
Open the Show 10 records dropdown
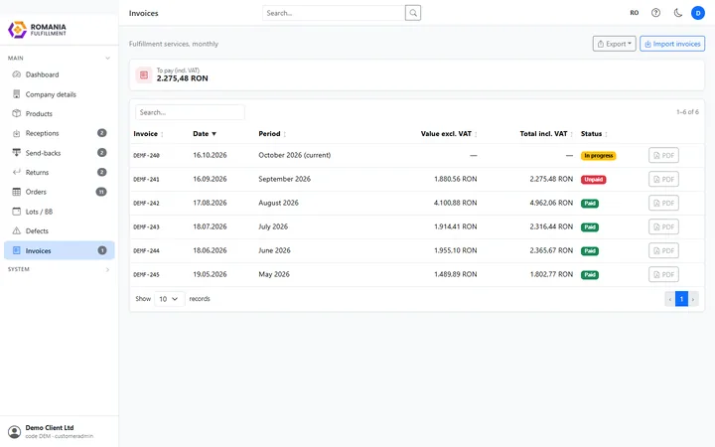(x=169, y=299)
